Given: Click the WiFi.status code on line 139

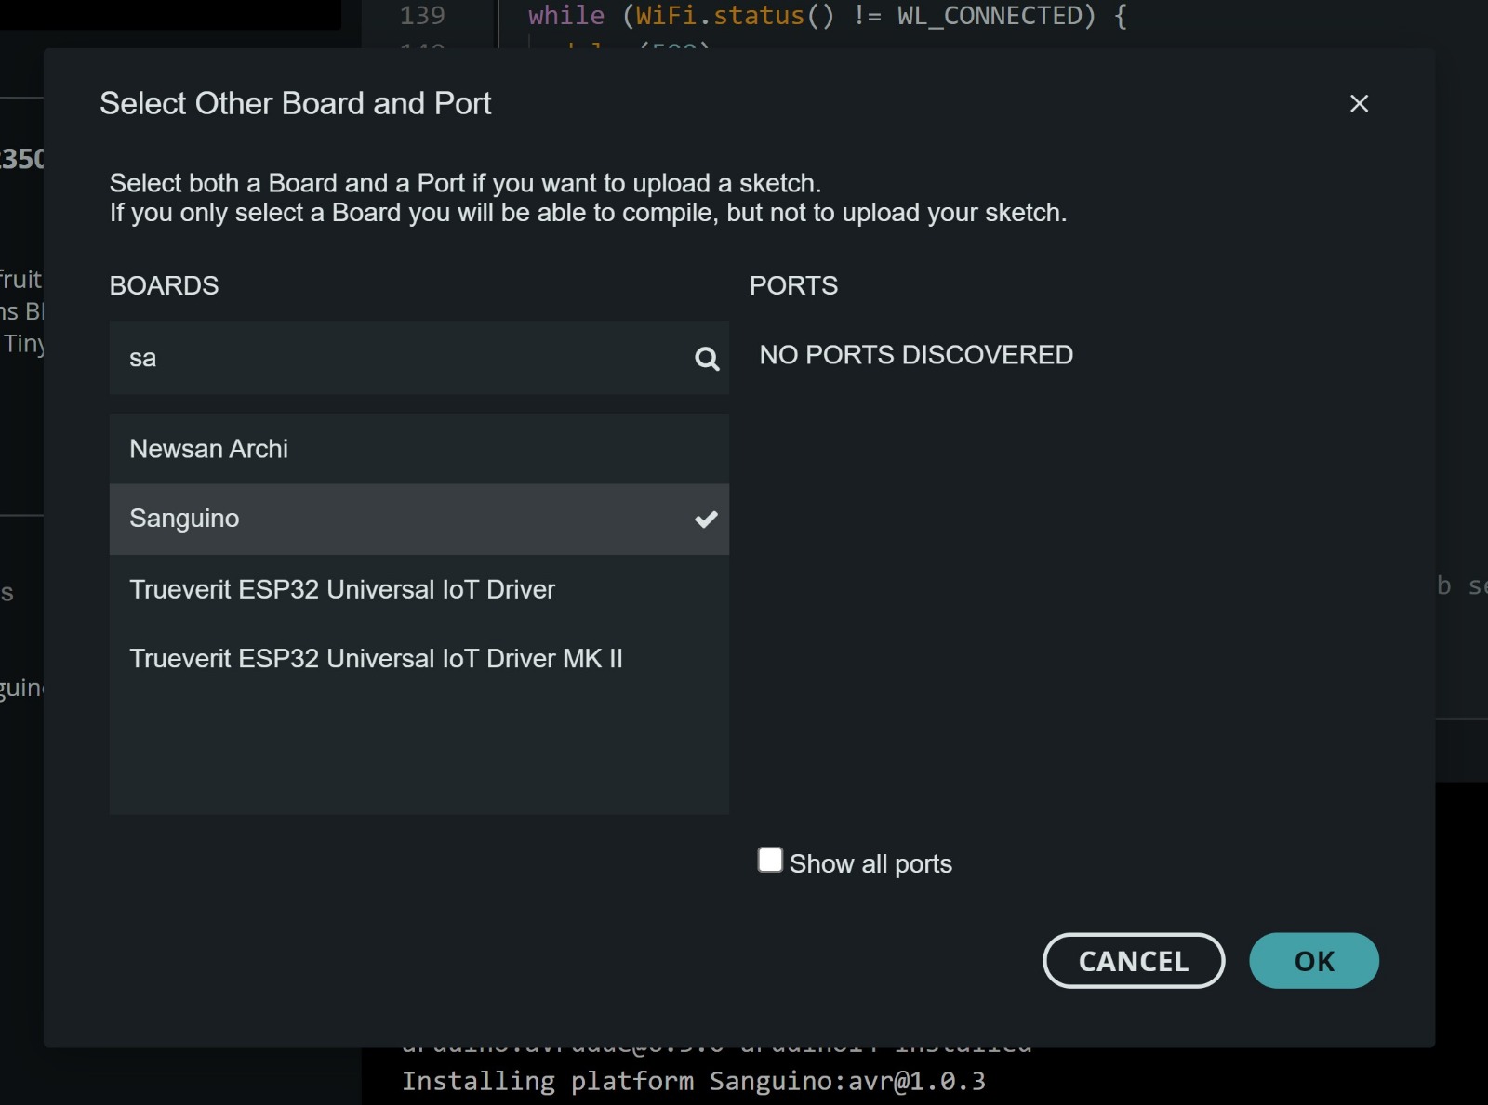Looking at the screenshot, I should [720, 16].
